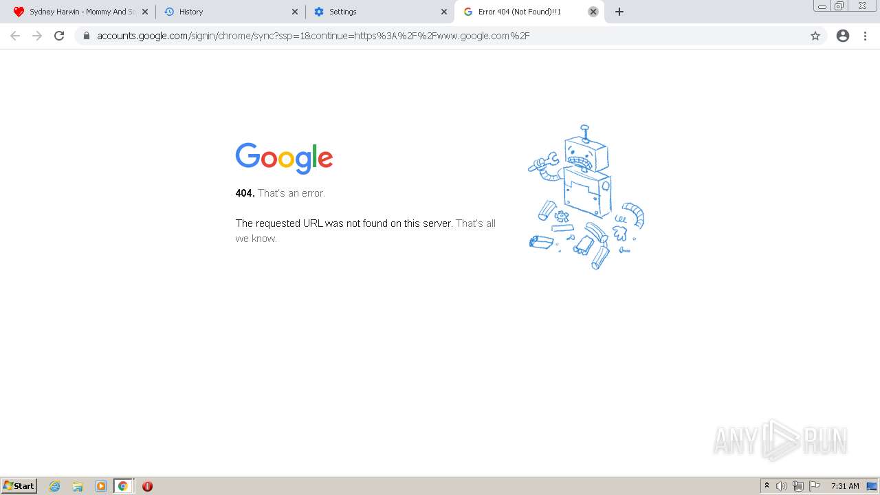Open Chrome's three-dot menu
880x495 pixels.
(x=866, y=36)
